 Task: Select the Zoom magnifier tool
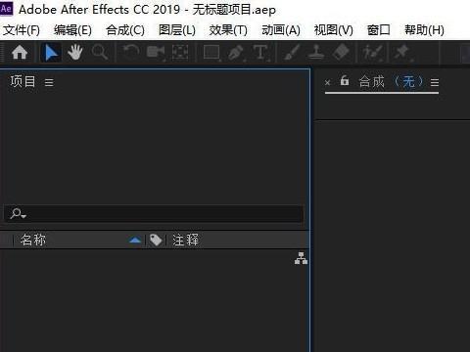pyautogui.click(x=100, y=53)
